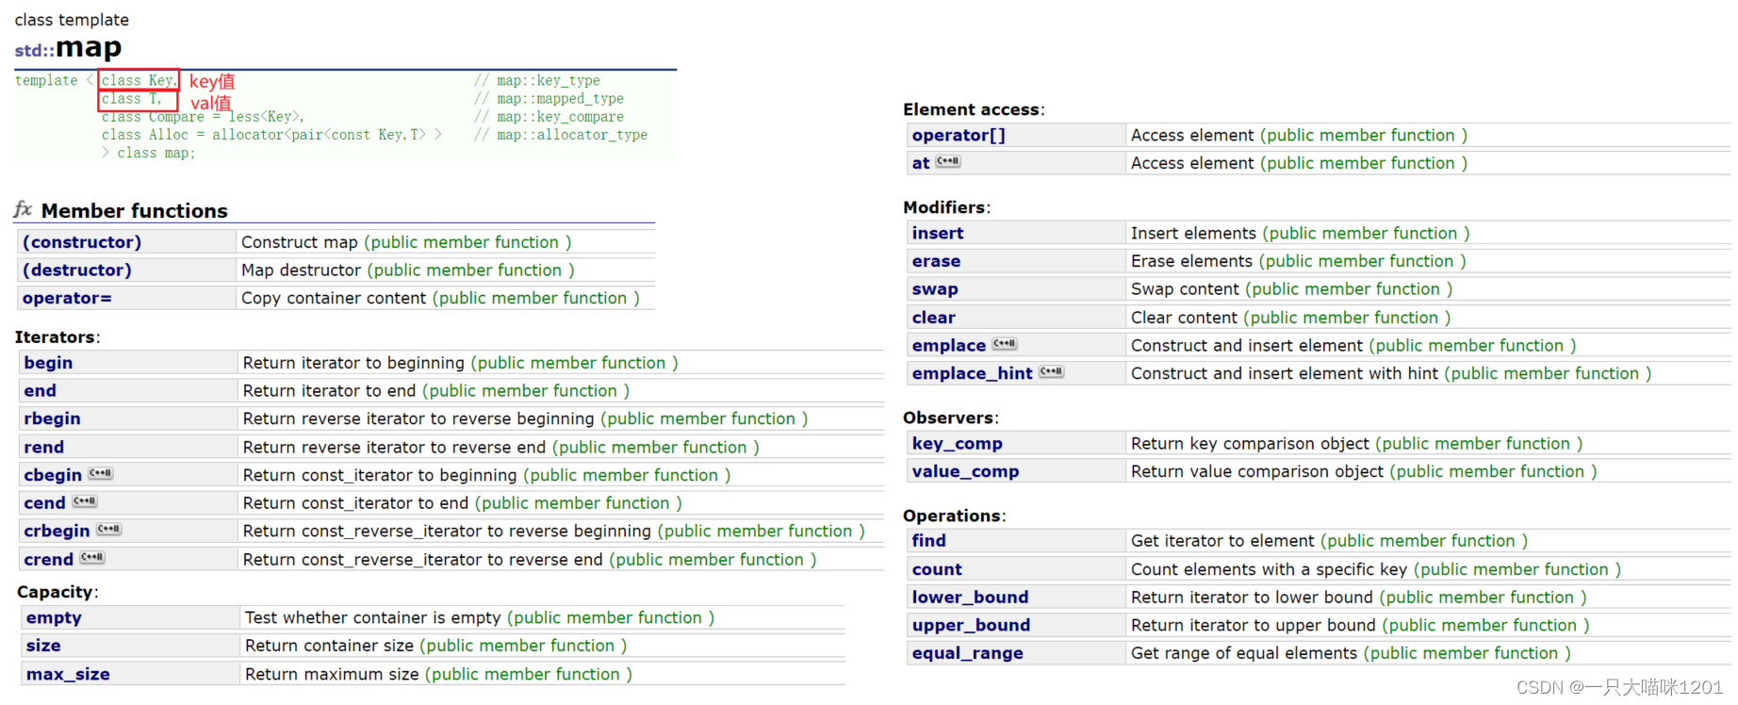The height and width of the screenshot is (705, 1738).
Task: Go to the begin iterator page
Action: (48, 363)
